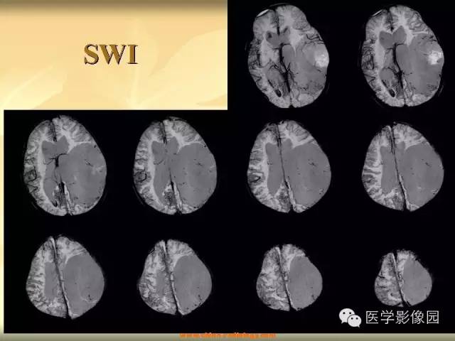This screenshot has width=455, height=341.
Task: Open the first MRI slice in the middle row
Action: (65, 166)
